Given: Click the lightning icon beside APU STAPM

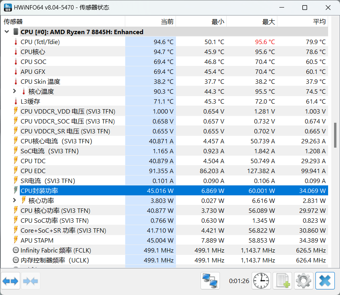Looking at the screenshot, I should click(15, 240).
